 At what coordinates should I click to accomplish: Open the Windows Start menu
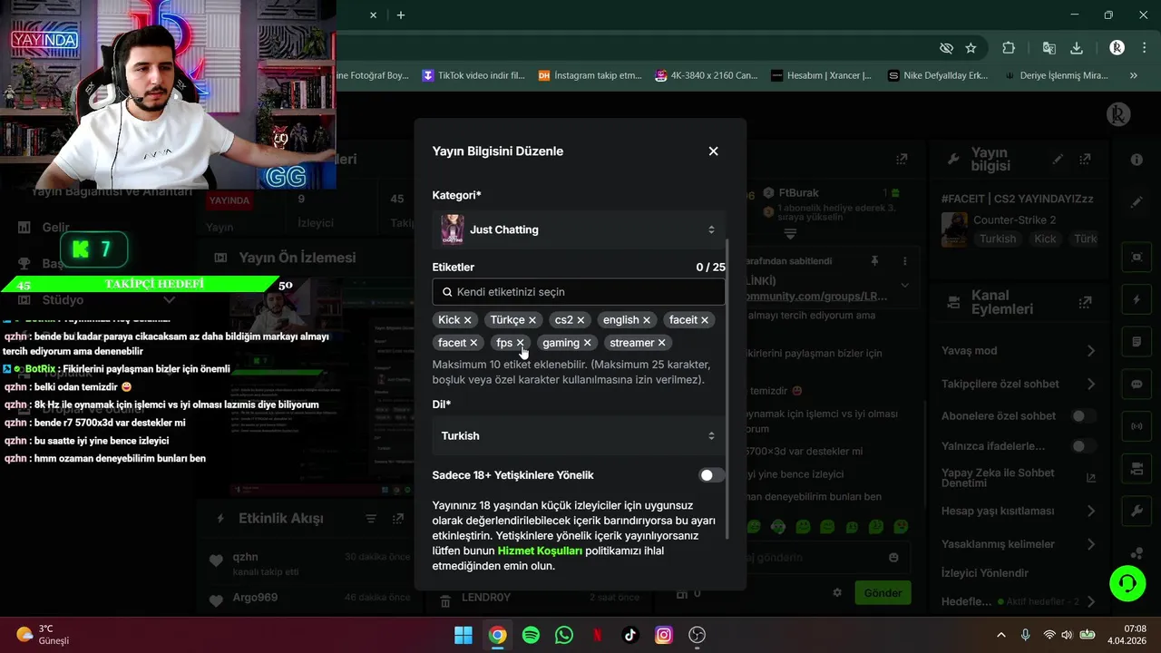tap(463, 635)
